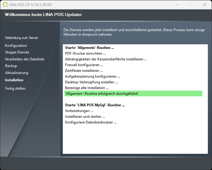Click the LINA POS logo in title bar
This screenshot has width=212, height=170.
pyautogui.click(x=5, y=5)
